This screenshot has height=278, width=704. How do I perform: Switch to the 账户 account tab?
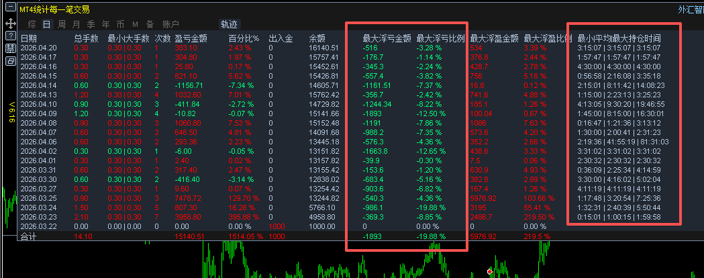point(170,24)
